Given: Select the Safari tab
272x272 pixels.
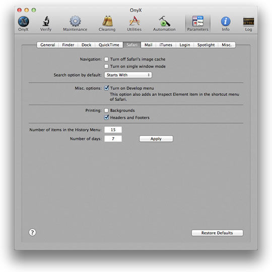Looking at the screenshot, I should pos(132,45).
